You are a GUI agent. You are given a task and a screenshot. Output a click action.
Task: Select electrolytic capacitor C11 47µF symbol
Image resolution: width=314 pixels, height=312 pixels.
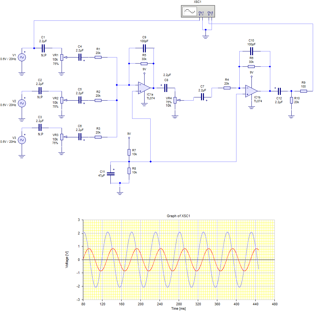[110, 174]
